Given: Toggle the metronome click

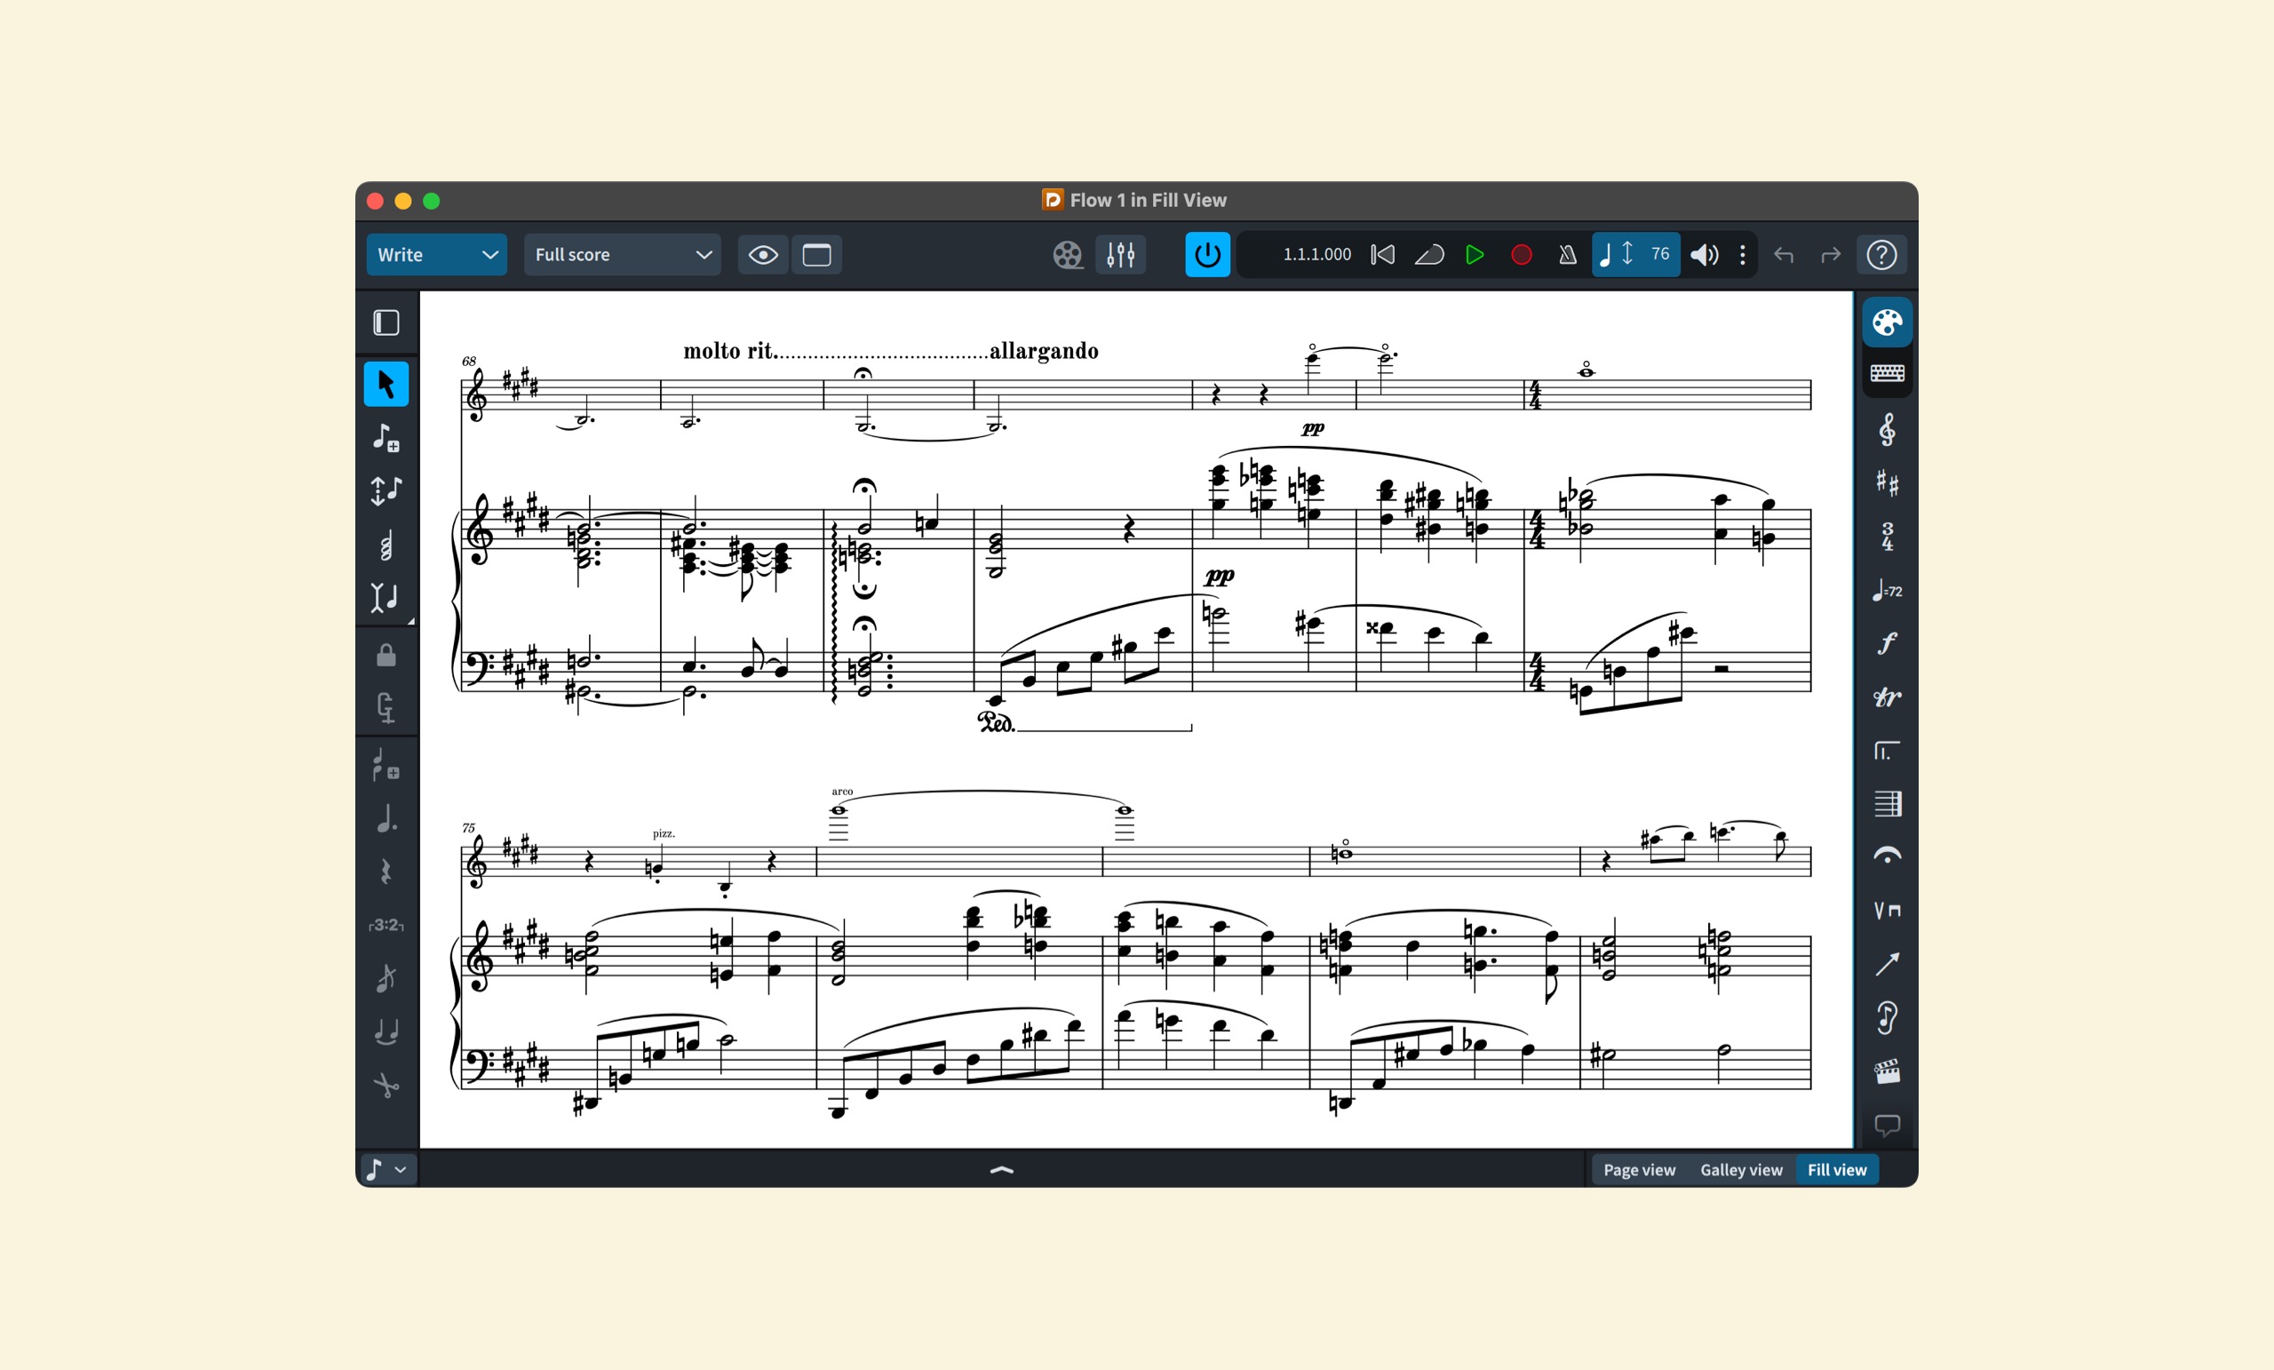Looking at the screenshot, I should 1567,255.
